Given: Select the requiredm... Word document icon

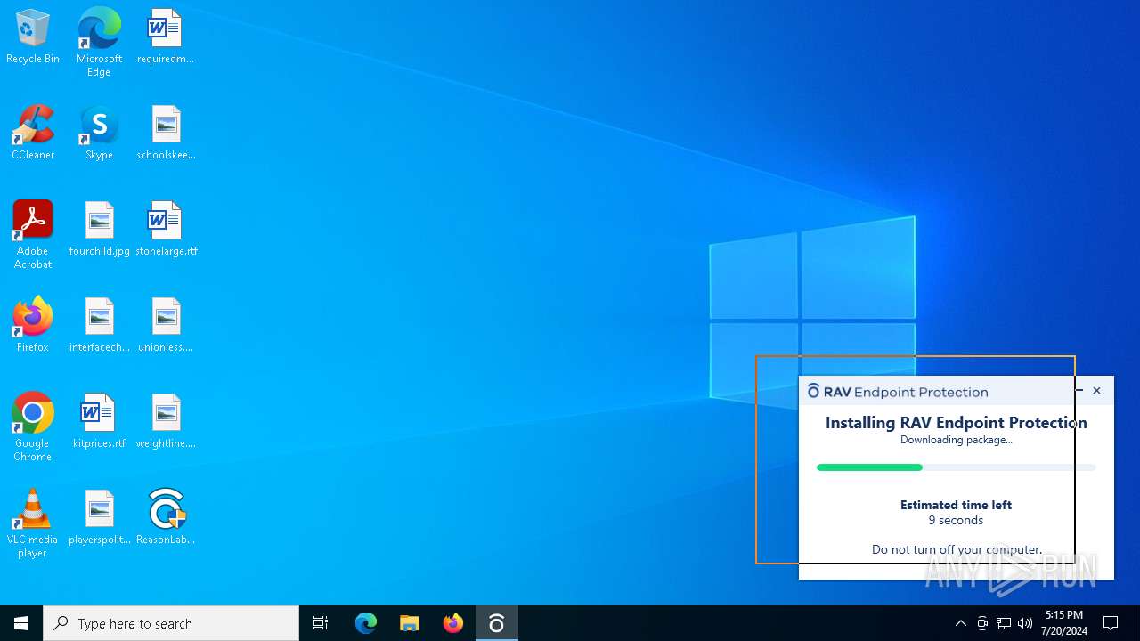Looking at the screenshot, I should (166, 37).
